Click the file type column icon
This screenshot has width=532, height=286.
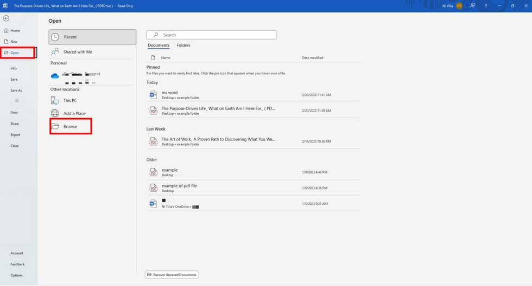pos(153,58)
